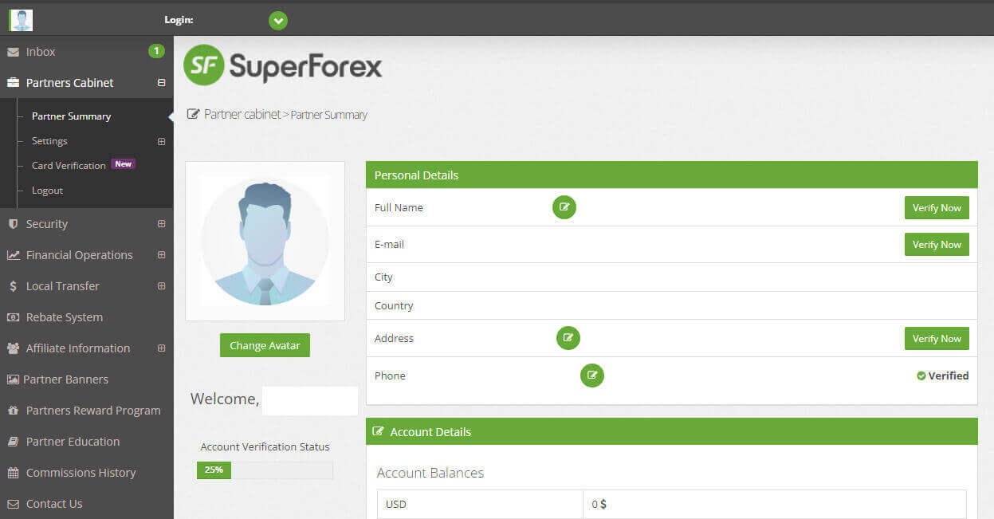The height and width of the screenshot is (519, 994).
Task: Click the edit pencil icon next to Address
Action: click(x=568, y=338)
